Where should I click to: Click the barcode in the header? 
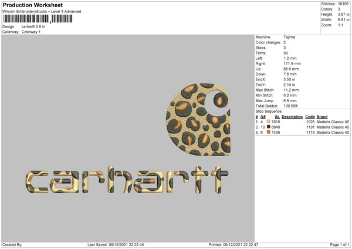38,19
